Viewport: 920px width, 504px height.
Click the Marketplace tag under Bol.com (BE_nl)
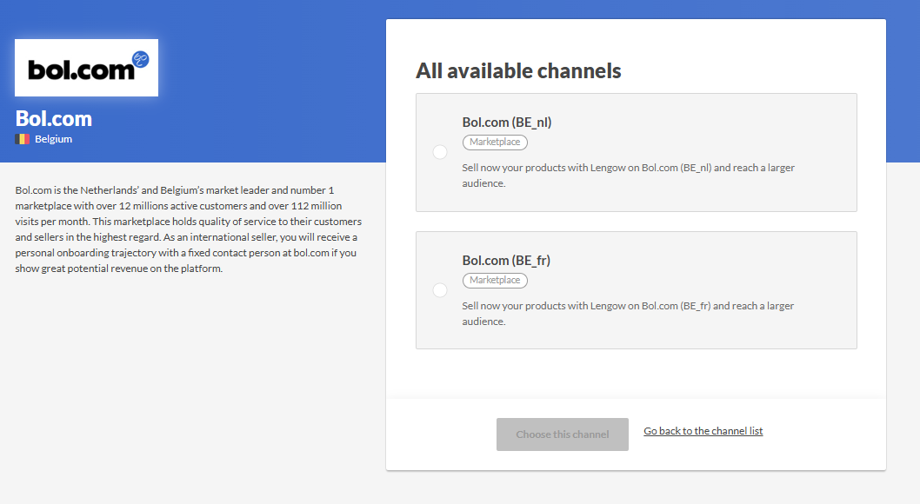click(x=495, y=143)
